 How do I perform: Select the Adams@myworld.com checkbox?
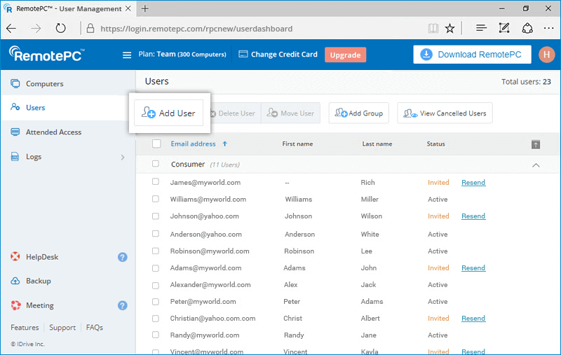point(155,268)
